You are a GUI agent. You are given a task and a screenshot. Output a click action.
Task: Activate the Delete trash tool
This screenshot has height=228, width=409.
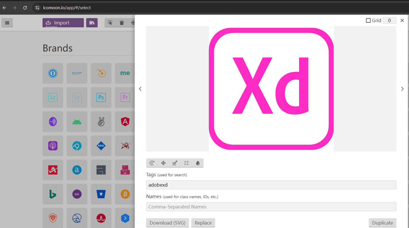[x=122, y=23]
